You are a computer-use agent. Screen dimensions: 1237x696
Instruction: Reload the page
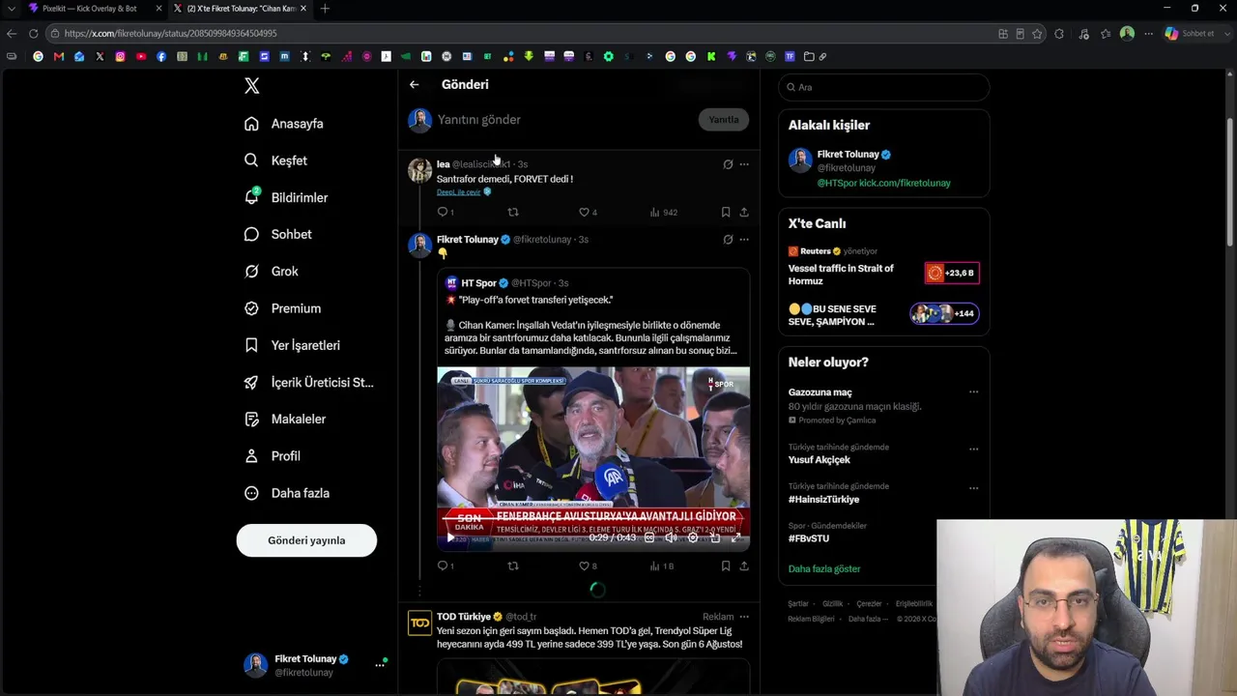pos(33,34)
